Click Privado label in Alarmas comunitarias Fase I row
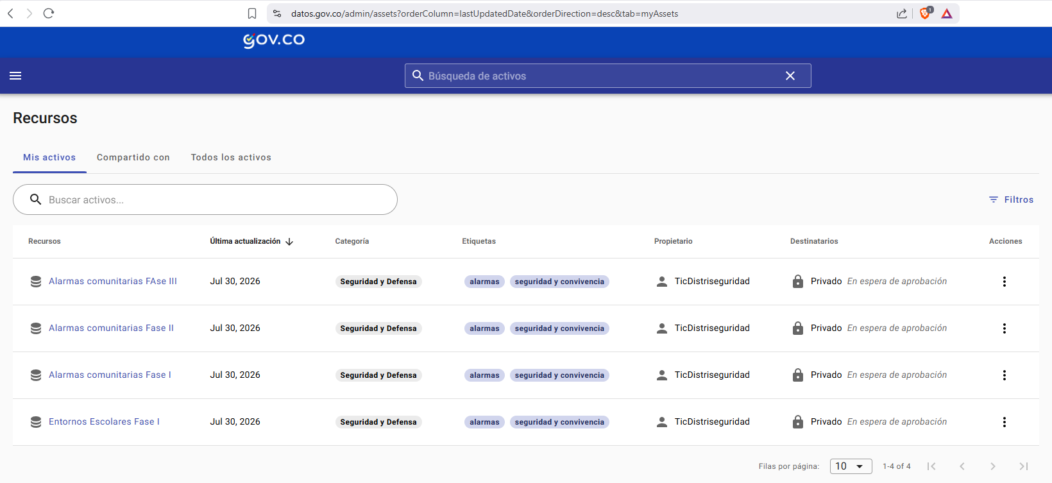 tap(826, 375)
